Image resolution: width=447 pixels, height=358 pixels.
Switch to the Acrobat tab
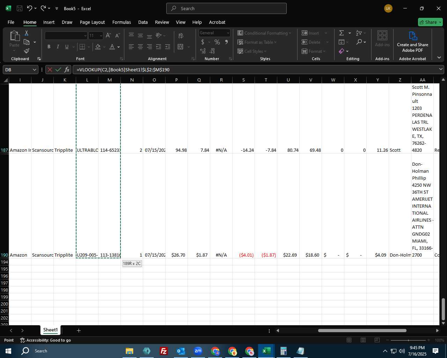(217, 22)
